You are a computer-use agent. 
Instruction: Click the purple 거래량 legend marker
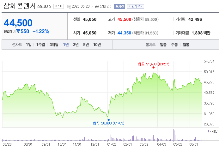[x=208, y=131]
